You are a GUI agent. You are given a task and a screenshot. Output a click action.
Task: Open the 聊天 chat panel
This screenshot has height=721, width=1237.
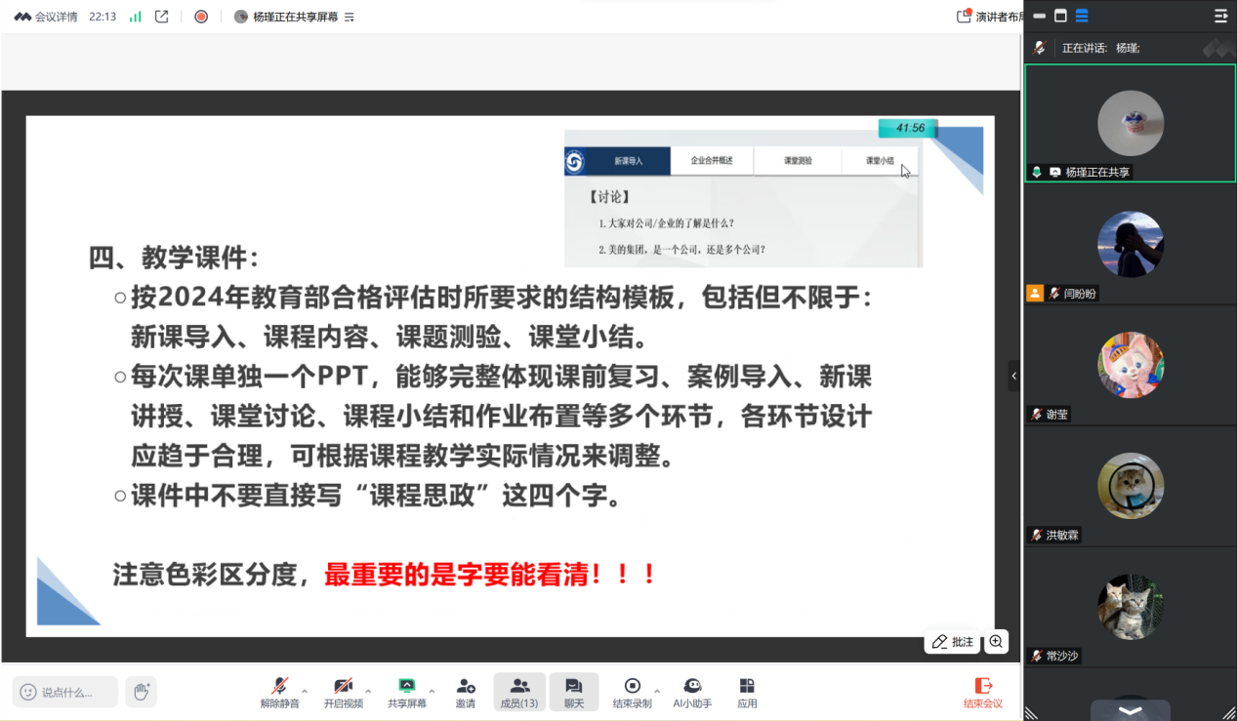point(573,692)
